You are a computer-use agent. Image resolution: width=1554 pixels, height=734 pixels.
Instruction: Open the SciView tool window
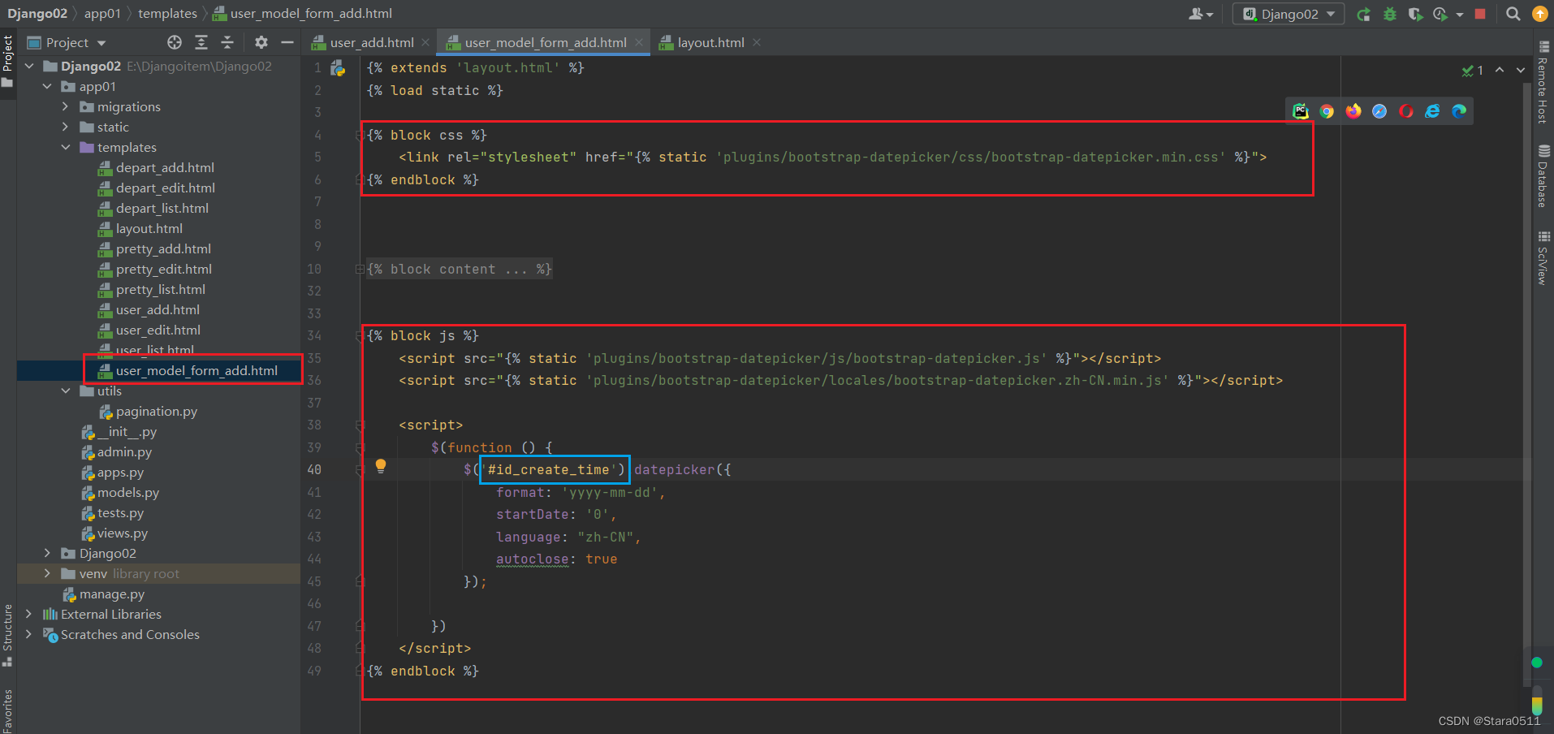[1543, 258]
